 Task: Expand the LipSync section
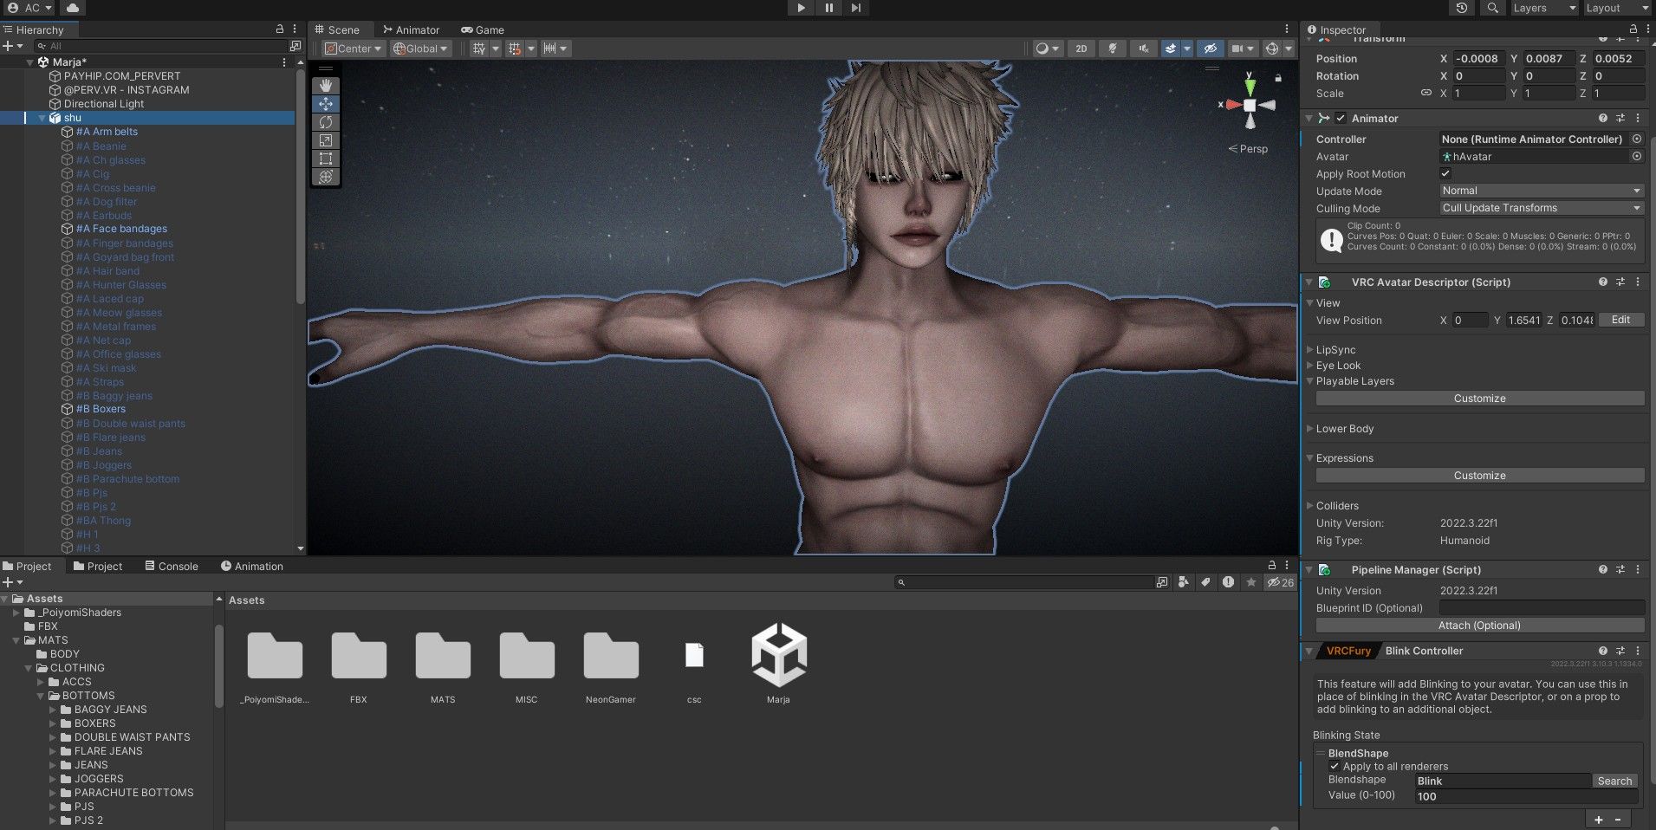(1310, 350)
